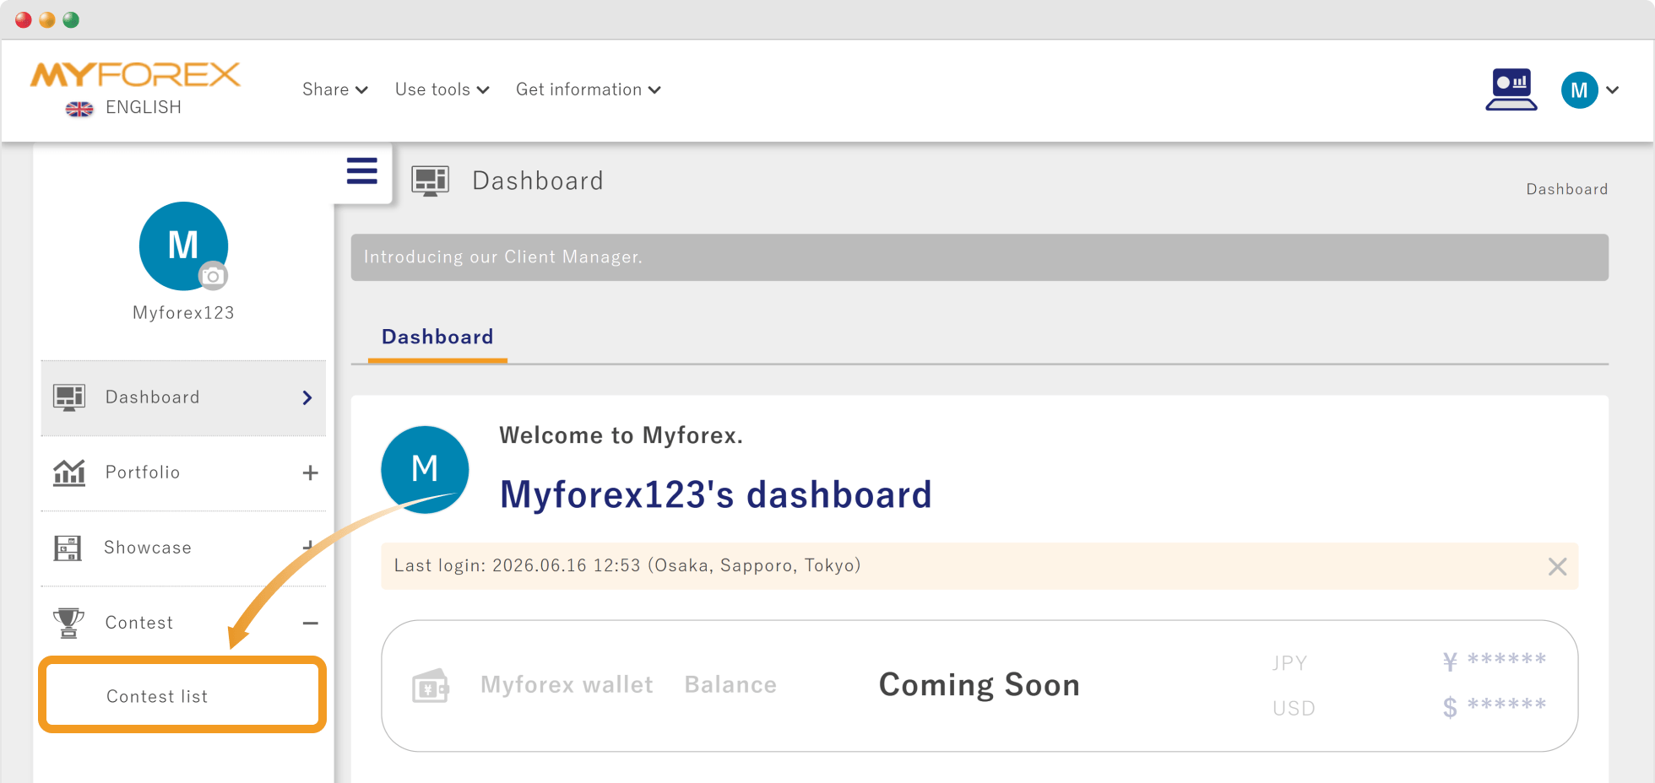This screenshot has width=1655, height=783.
Task: Click the Contest trophy icon
Action: tap(68, 623)
